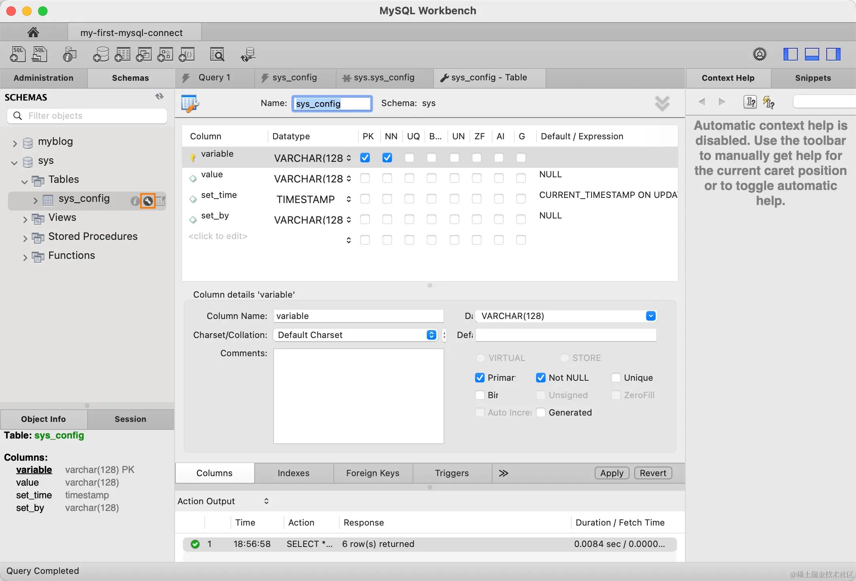Check NN for set_time column
Image resolution: width=856 pixels, height=581 pixels.
click(387, 199)
